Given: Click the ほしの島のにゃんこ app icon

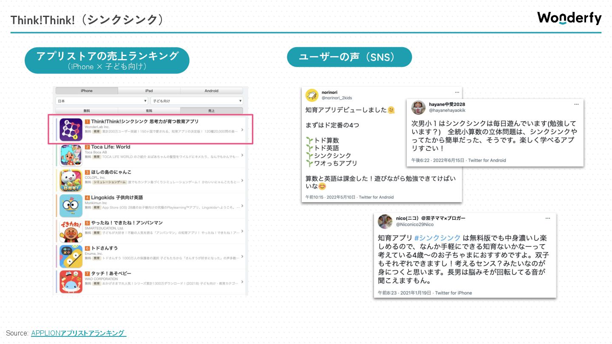Looking at the screenshot, I should [71, 180].
